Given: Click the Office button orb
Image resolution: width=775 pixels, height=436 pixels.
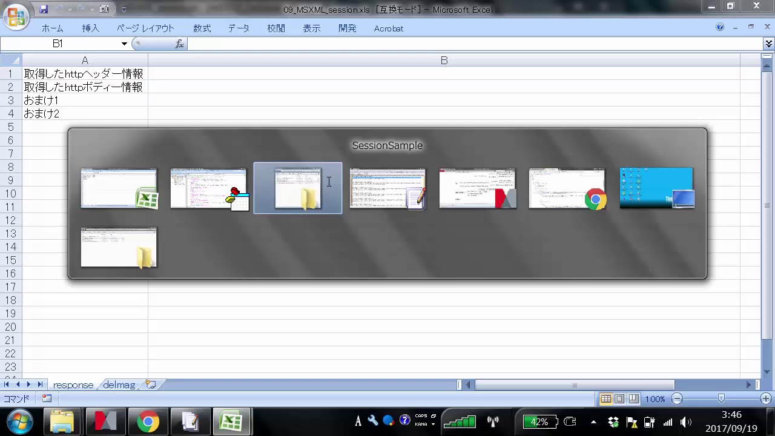Looking at the screenshot, I should point(16,16).
